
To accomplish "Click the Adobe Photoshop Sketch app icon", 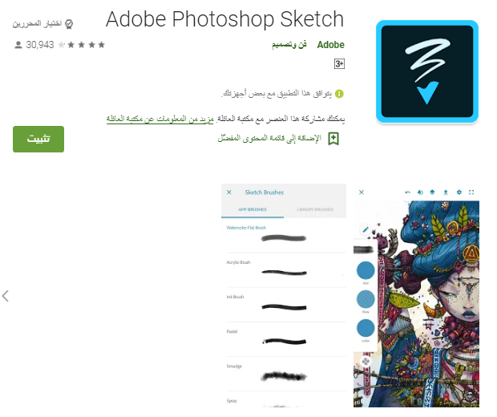I will [427, 71].
